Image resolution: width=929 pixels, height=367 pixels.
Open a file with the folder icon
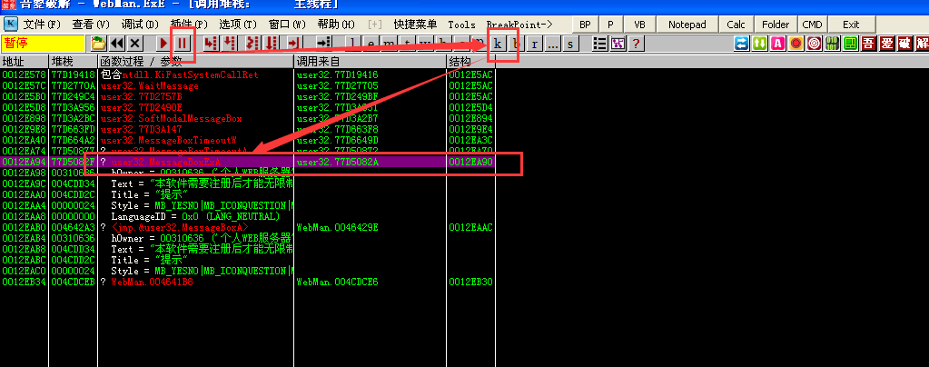point(98,44)
